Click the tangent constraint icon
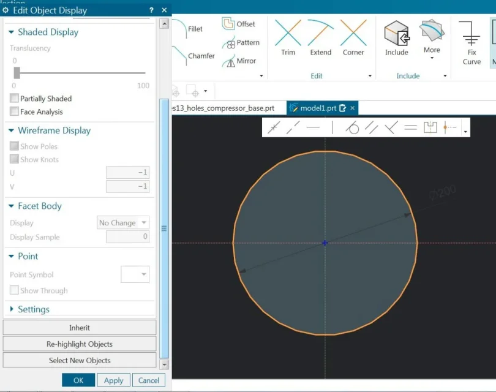The height and width of the screenshot is (392, 496). pyautogui.click(x=352, y=128)
